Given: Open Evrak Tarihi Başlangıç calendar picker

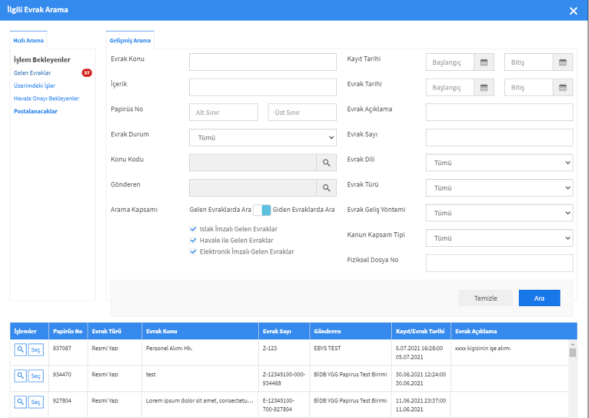Looking at the screenshot, I should pos(484,88).
